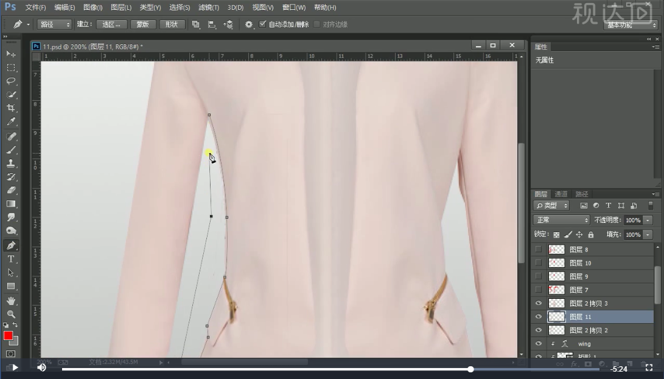The width and height of the screenshot is (664, 379).
Task: Select the Brush tool
Action: (x=11, y=150)
